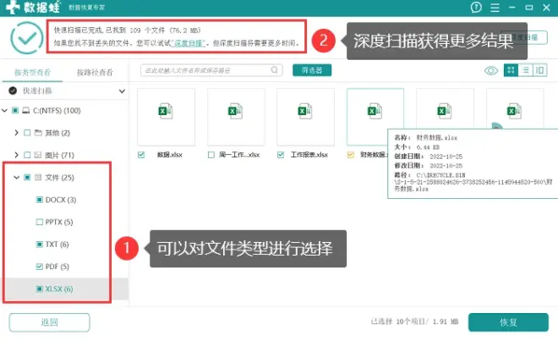The height and width of the screenshot is (341, 558).
Task: Toggle the XLSX (6) checkbox
Action: coord(40,289)
